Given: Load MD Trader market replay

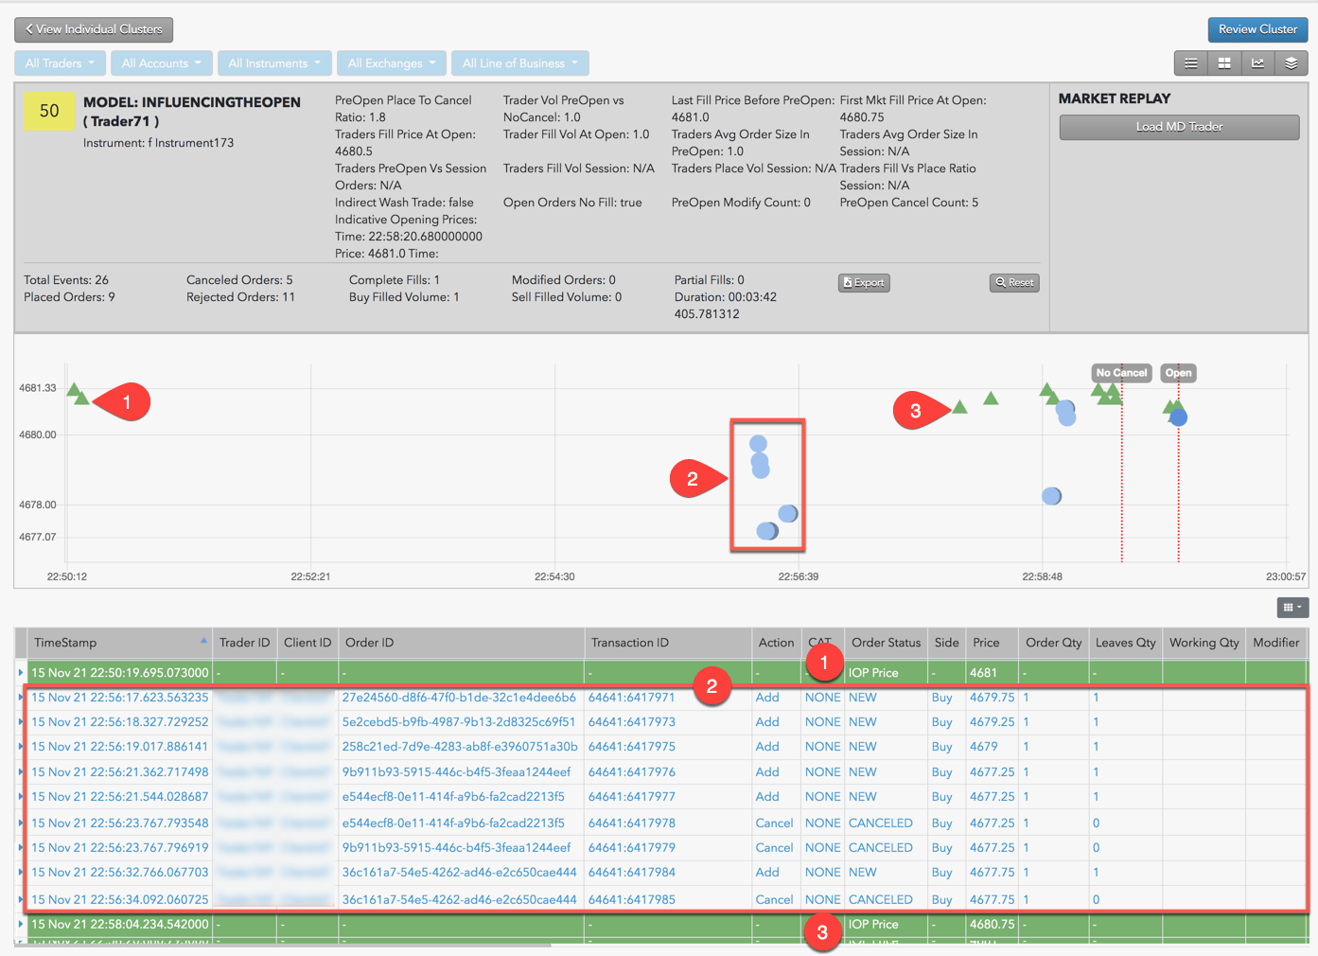Looking at the screenshot, I should click(x=1179, y=127).
